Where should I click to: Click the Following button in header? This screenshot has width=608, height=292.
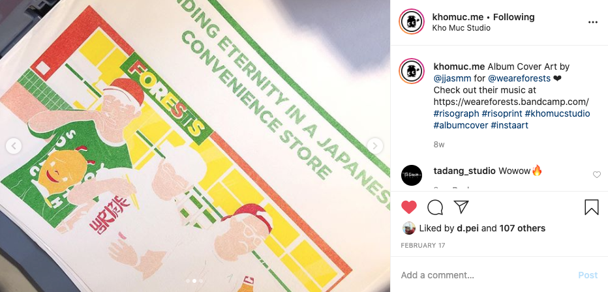tap(513, 17)
